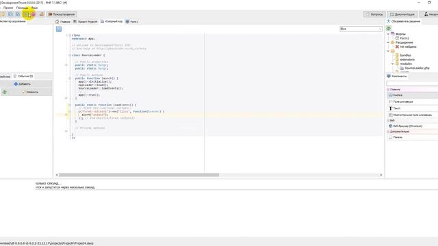The image size is (438, 246).
Task: Collapse the Расширения tree node
Action: point(388,42)
